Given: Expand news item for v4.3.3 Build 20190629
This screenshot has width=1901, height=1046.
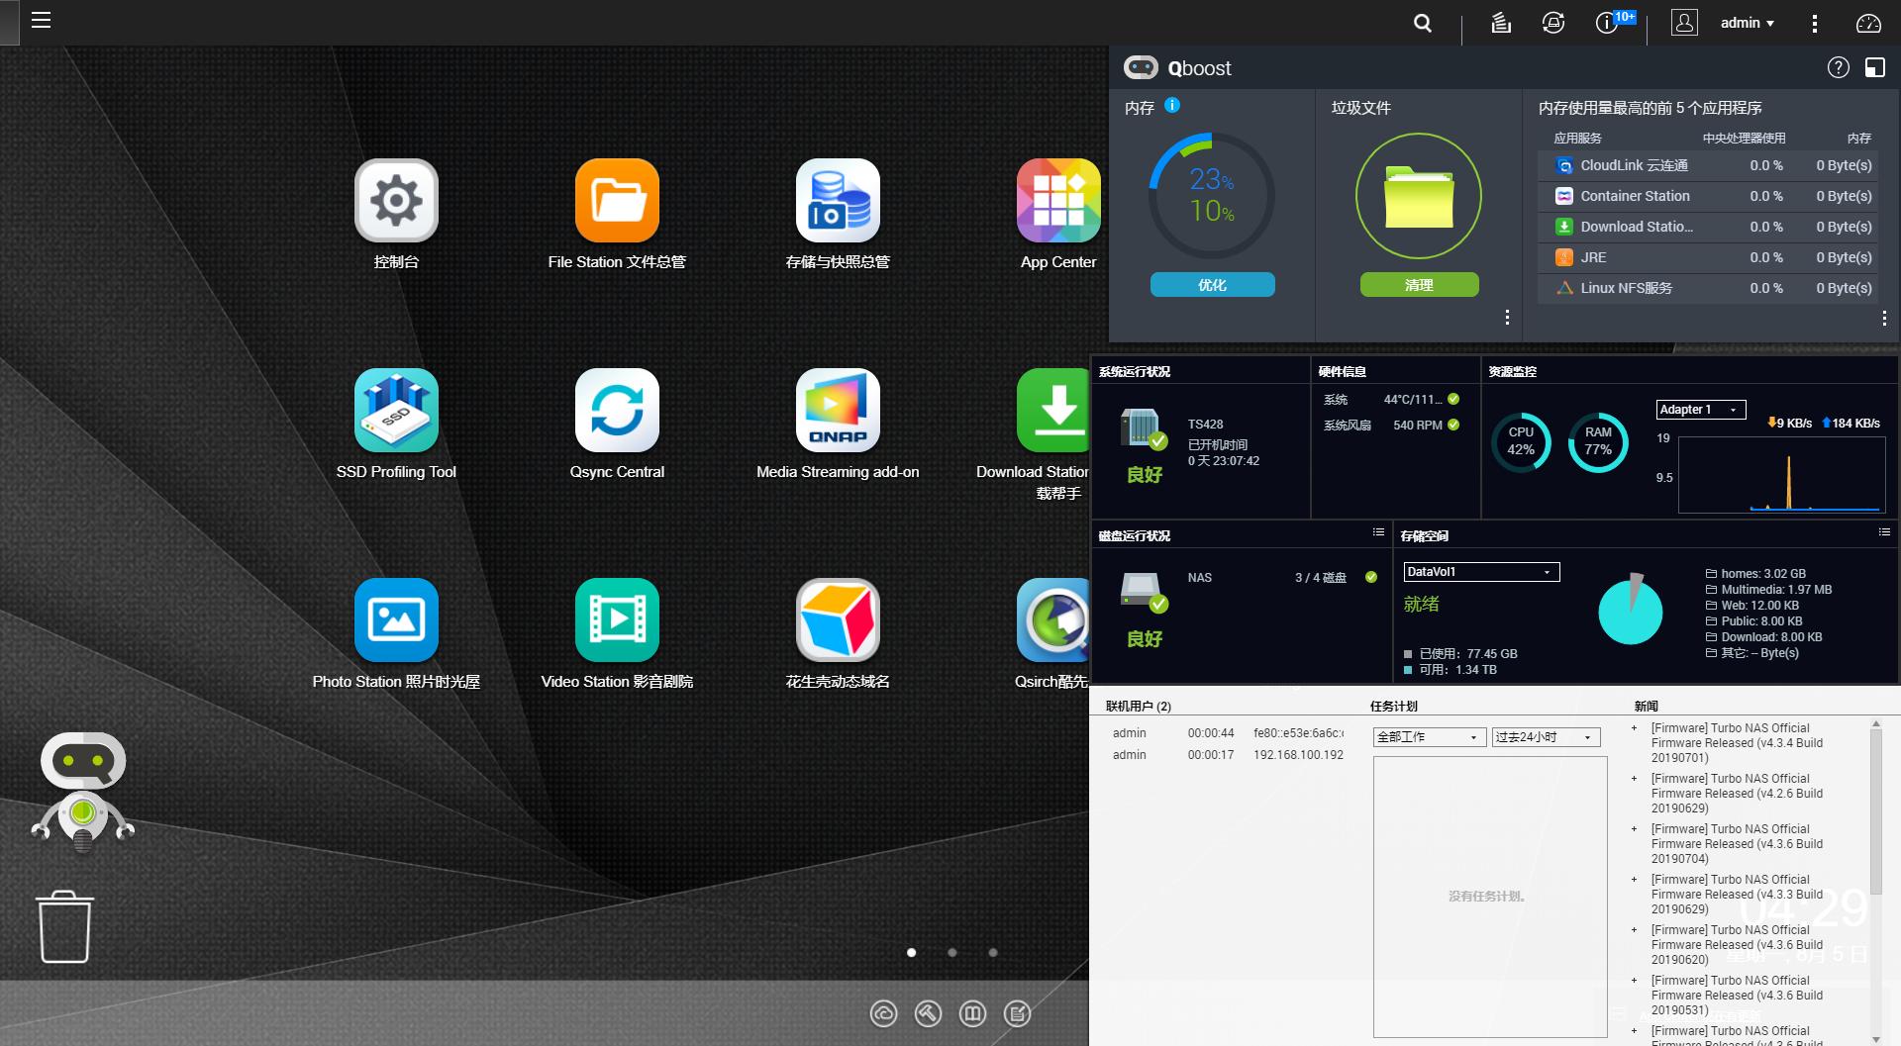Looking at the screenshot, I should tap(1634, 880).
